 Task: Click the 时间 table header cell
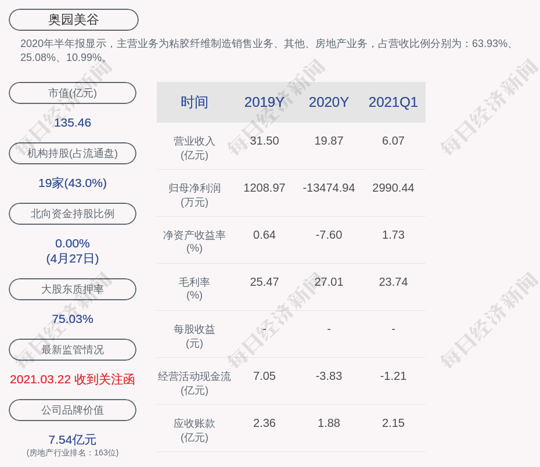coord(195,102)
